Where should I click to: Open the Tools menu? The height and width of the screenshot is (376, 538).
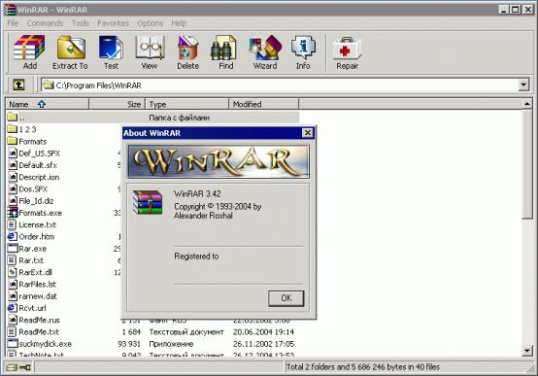81,23
